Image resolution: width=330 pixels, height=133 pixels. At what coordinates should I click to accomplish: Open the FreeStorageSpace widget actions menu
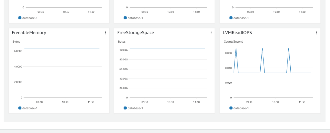click(211, 33)
